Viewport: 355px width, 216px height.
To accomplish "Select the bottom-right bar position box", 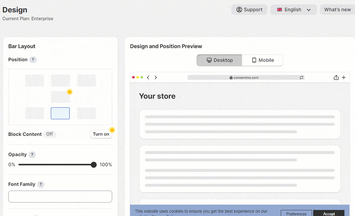I will [x=87, y=113].
